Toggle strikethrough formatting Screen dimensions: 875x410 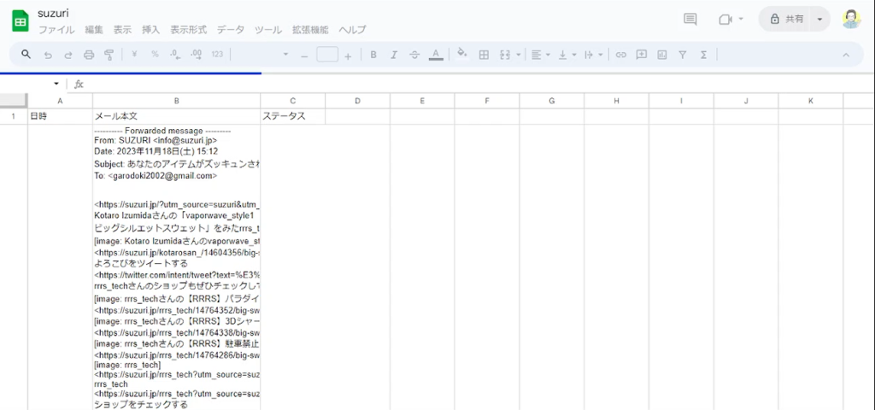click(414, 55)
